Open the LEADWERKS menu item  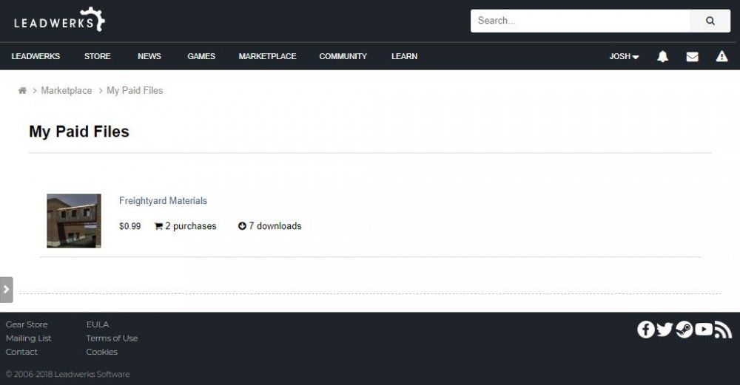(x=36, y=56)
